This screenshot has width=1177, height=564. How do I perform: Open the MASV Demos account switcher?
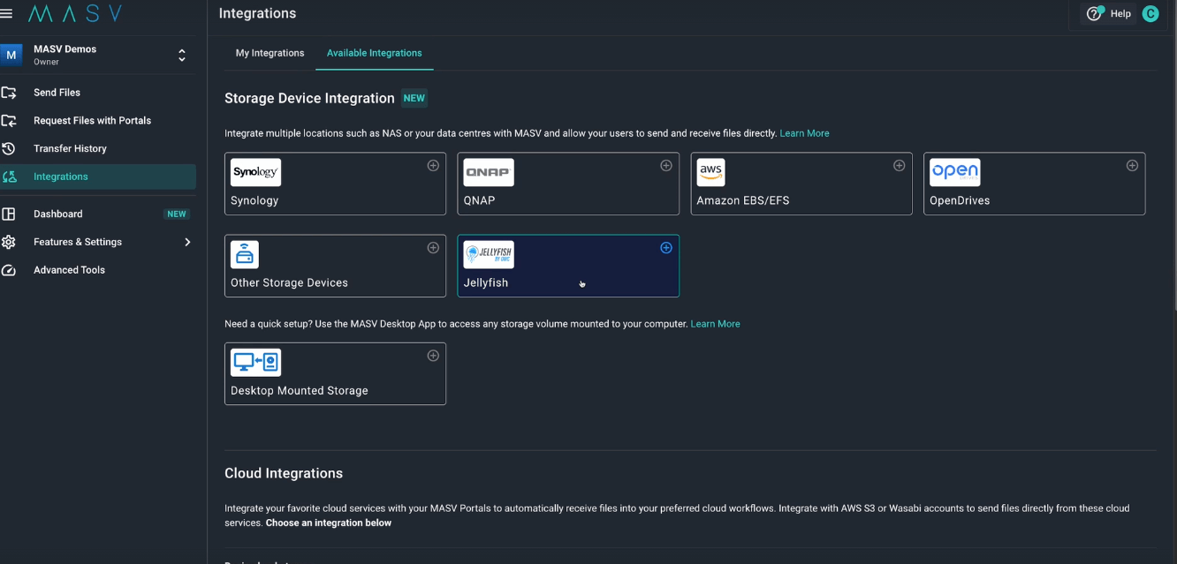(x=97, y=54)
